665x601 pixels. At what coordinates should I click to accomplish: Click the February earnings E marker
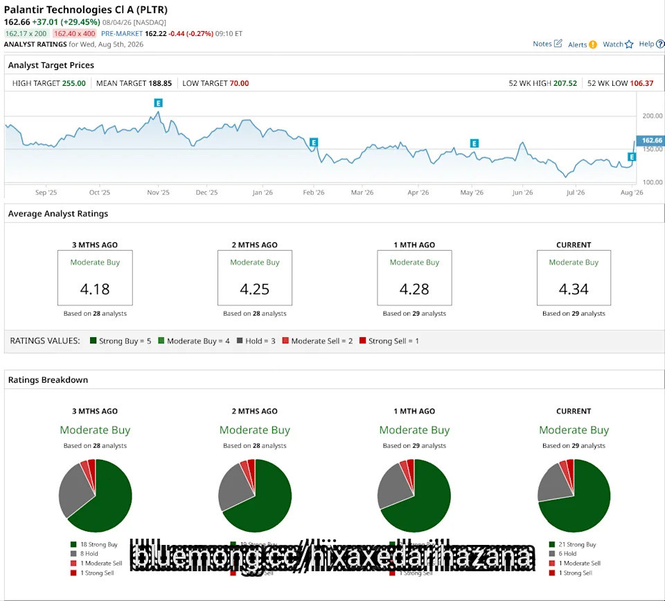pyautogui.click(x=314, y=143)
